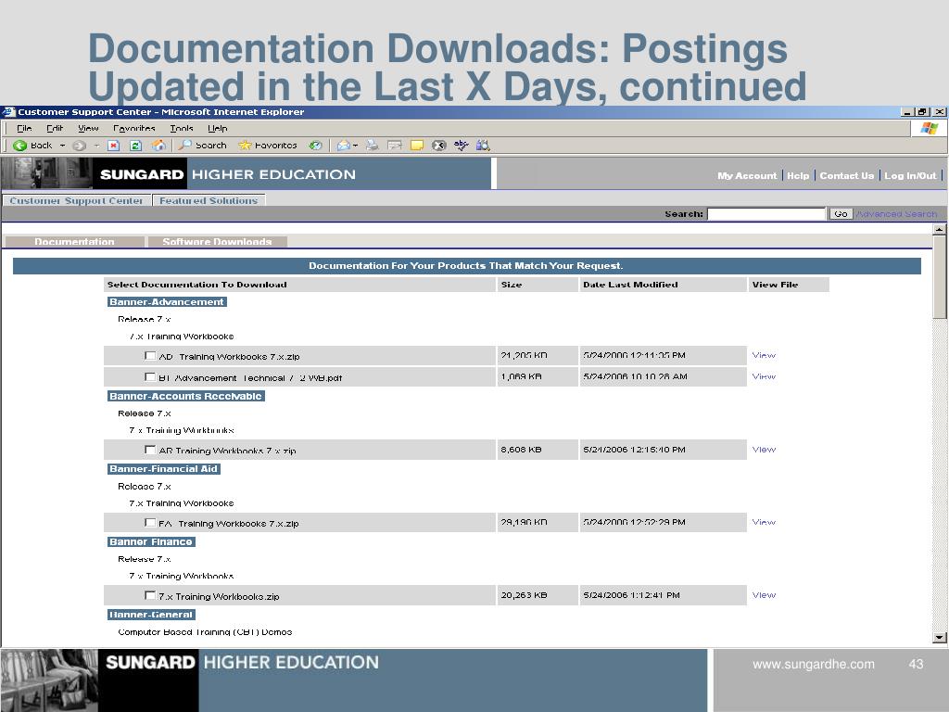
Task: Click the spell-check abc icon
Action: click(462, 145)
